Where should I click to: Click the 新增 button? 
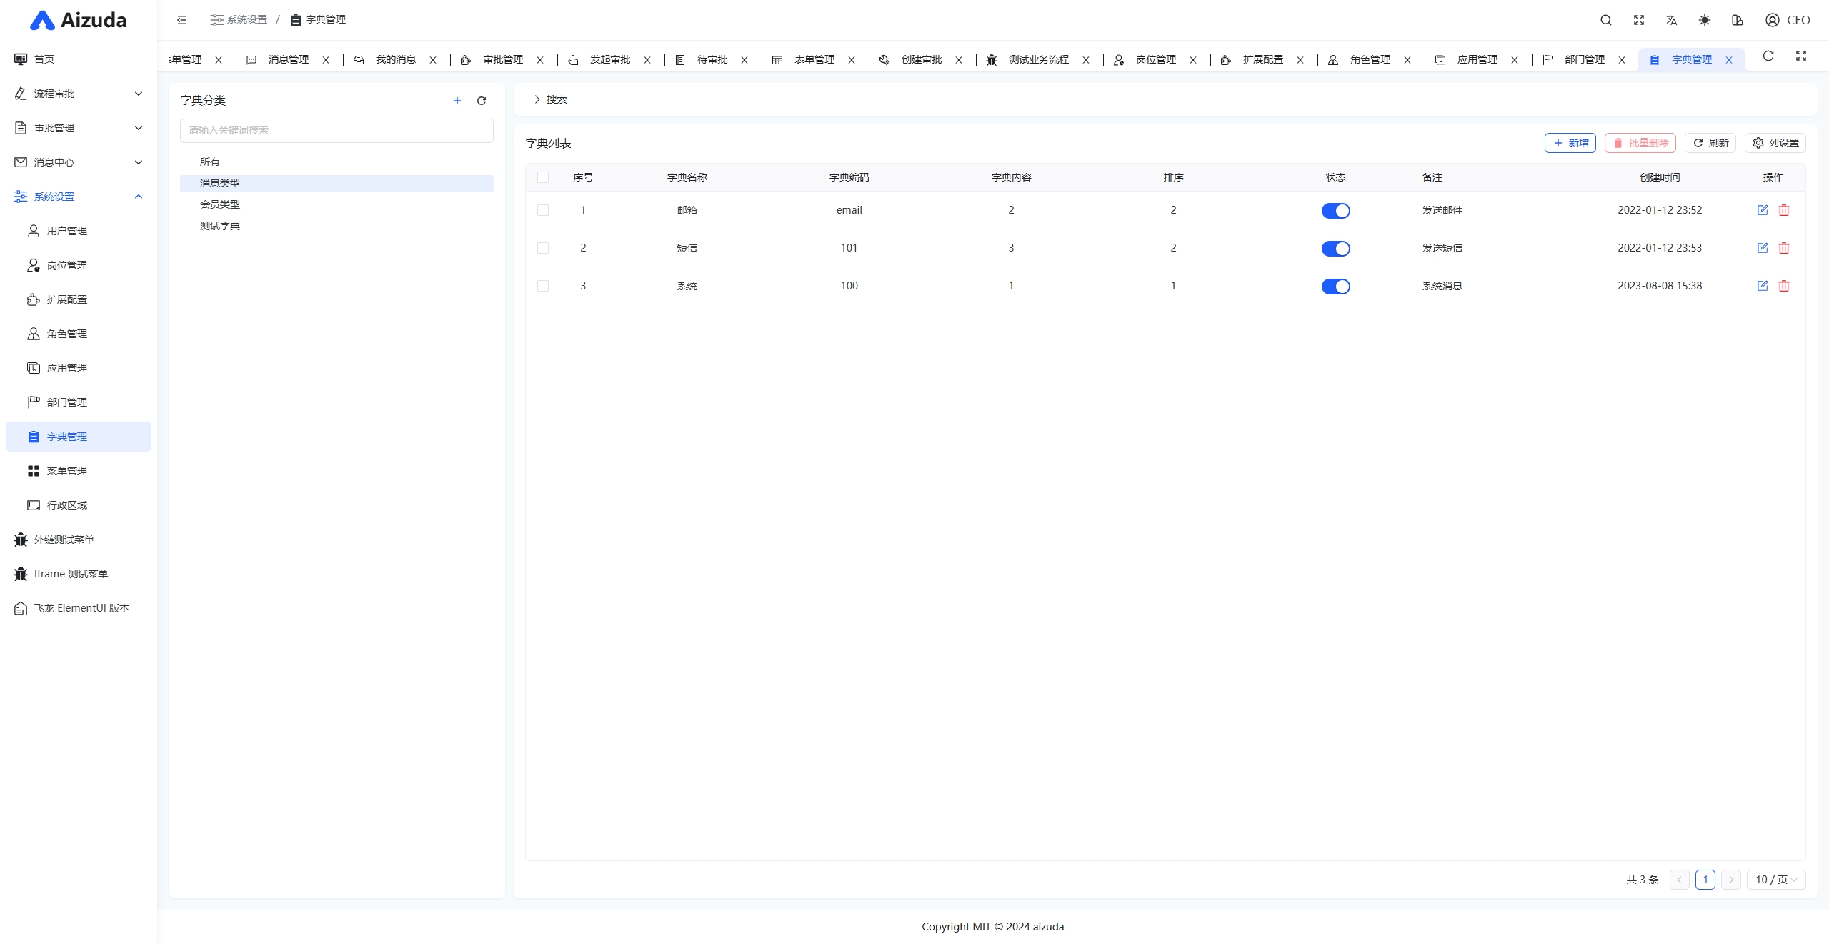[x=1570, y=143]
